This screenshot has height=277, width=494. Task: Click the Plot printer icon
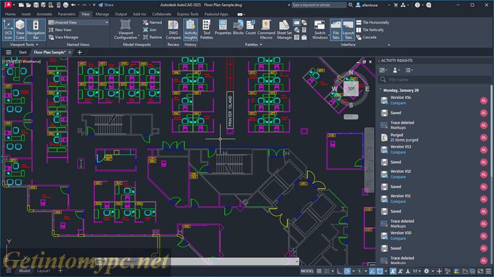pos(65,5)
